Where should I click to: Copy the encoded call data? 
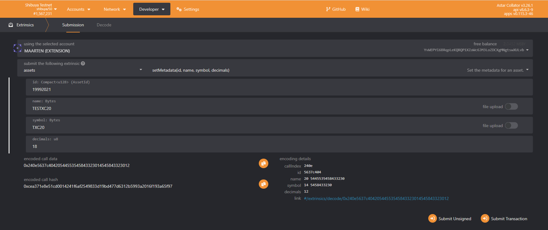pyautogui.click(x=263, y=163)
